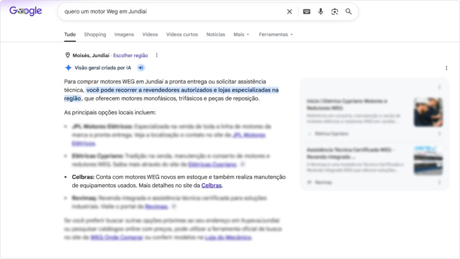Open the AI overview three-dot options menu
The height and width of the screenshot is (259, 460).
(x=446, y=68)
